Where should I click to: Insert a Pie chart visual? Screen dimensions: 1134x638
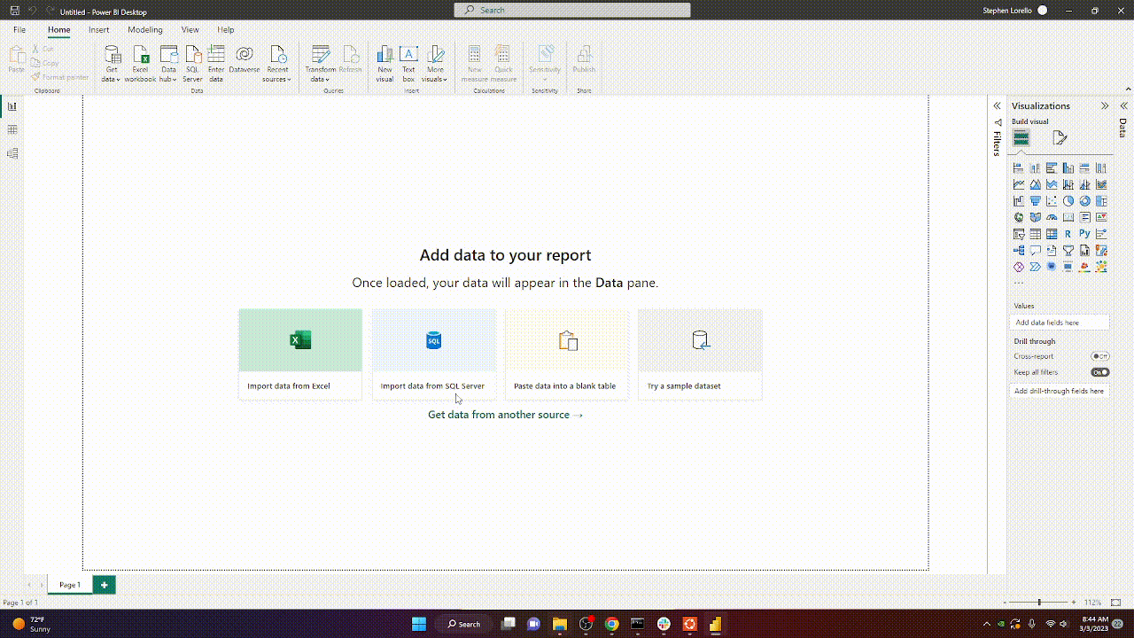(1068, 201)
